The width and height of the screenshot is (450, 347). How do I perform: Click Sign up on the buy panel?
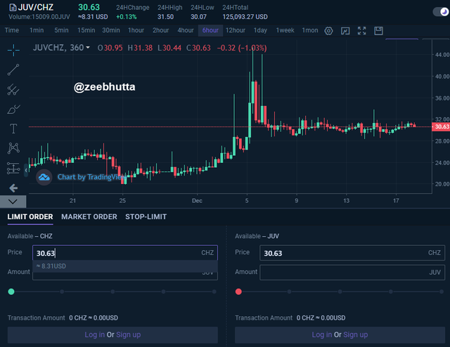pyautogui.click(x=128, y=334)
